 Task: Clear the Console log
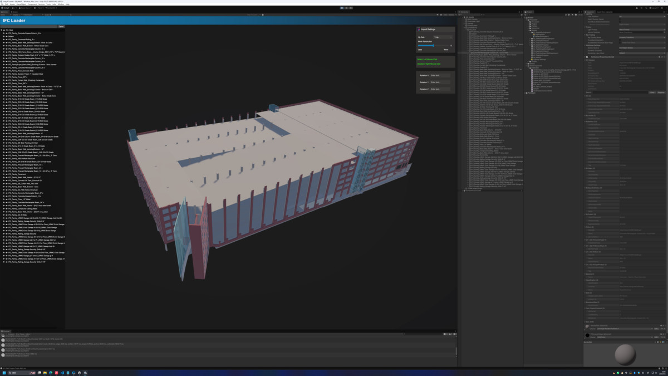pos(3,334)
